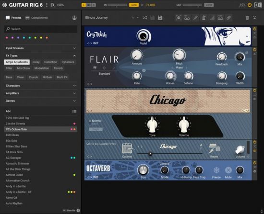Open the tuner tool icon
This screenshot has width=264, height=214.
pyautogui.click(x=195, y=18)
